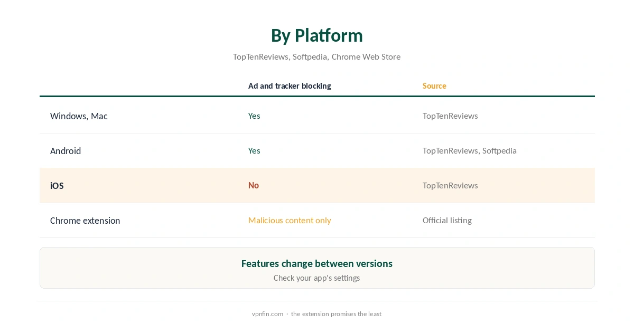Select the 'Android' row label

click(66, 151)
